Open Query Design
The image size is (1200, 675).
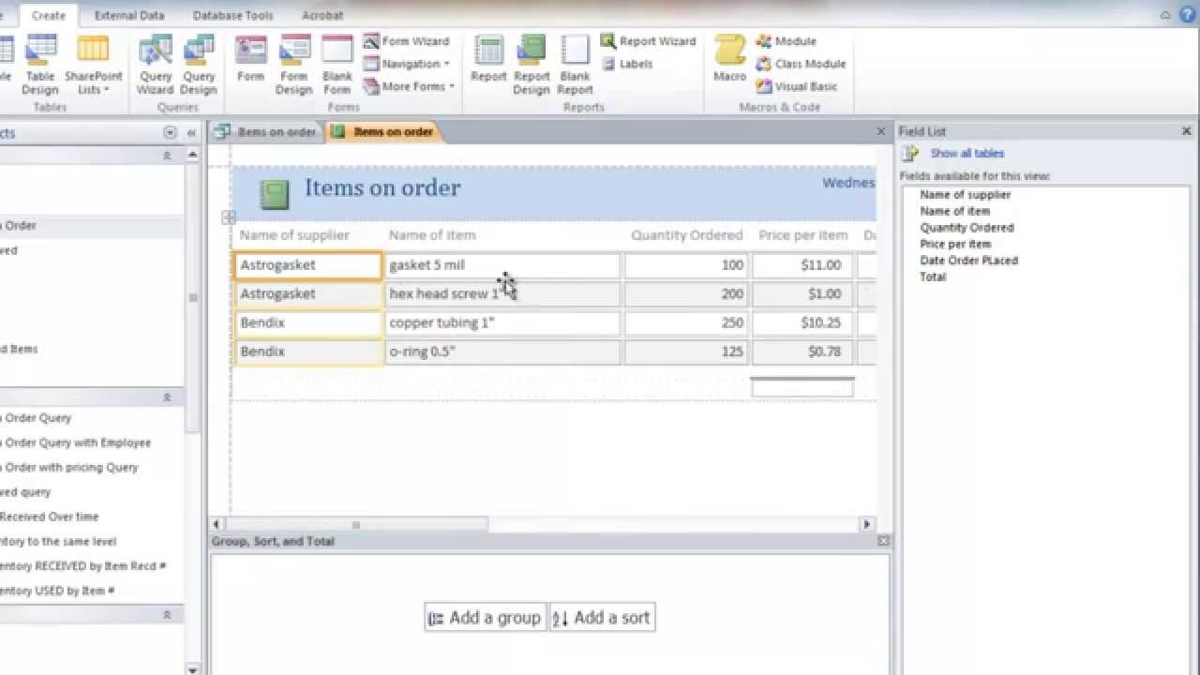pos(199,65)
